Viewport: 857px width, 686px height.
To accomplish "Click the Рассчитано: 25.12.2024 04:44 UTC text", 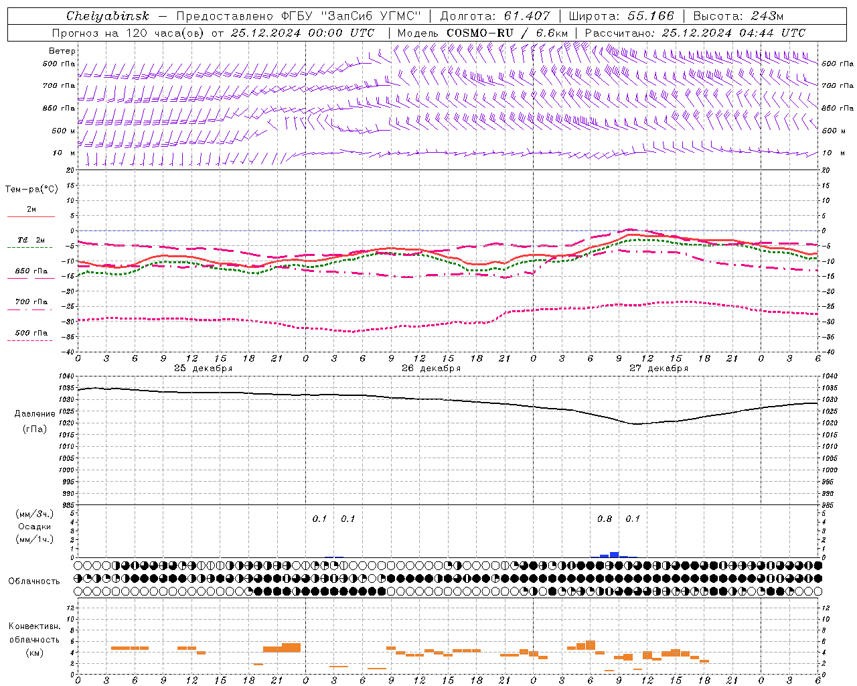I will pyautogui.click(x=695, y=33).
